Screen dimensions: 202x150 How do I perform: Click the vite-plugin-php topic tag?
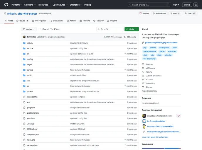(x=149, y=59)
